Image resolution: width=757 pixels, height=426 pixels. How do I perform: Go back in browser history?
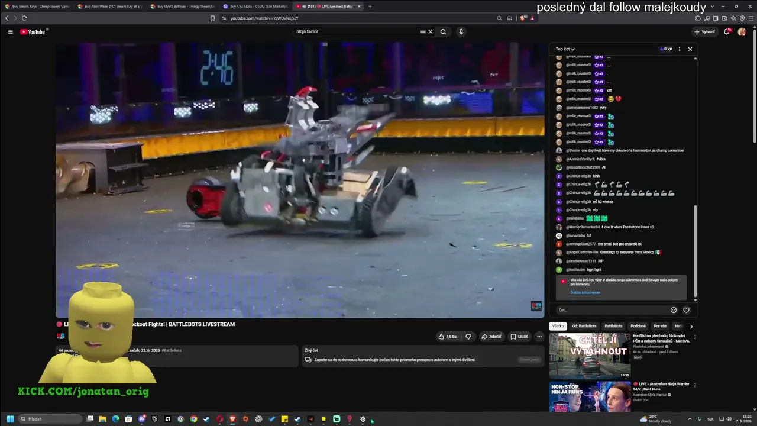pyautogui.click(x=7, y=18)
